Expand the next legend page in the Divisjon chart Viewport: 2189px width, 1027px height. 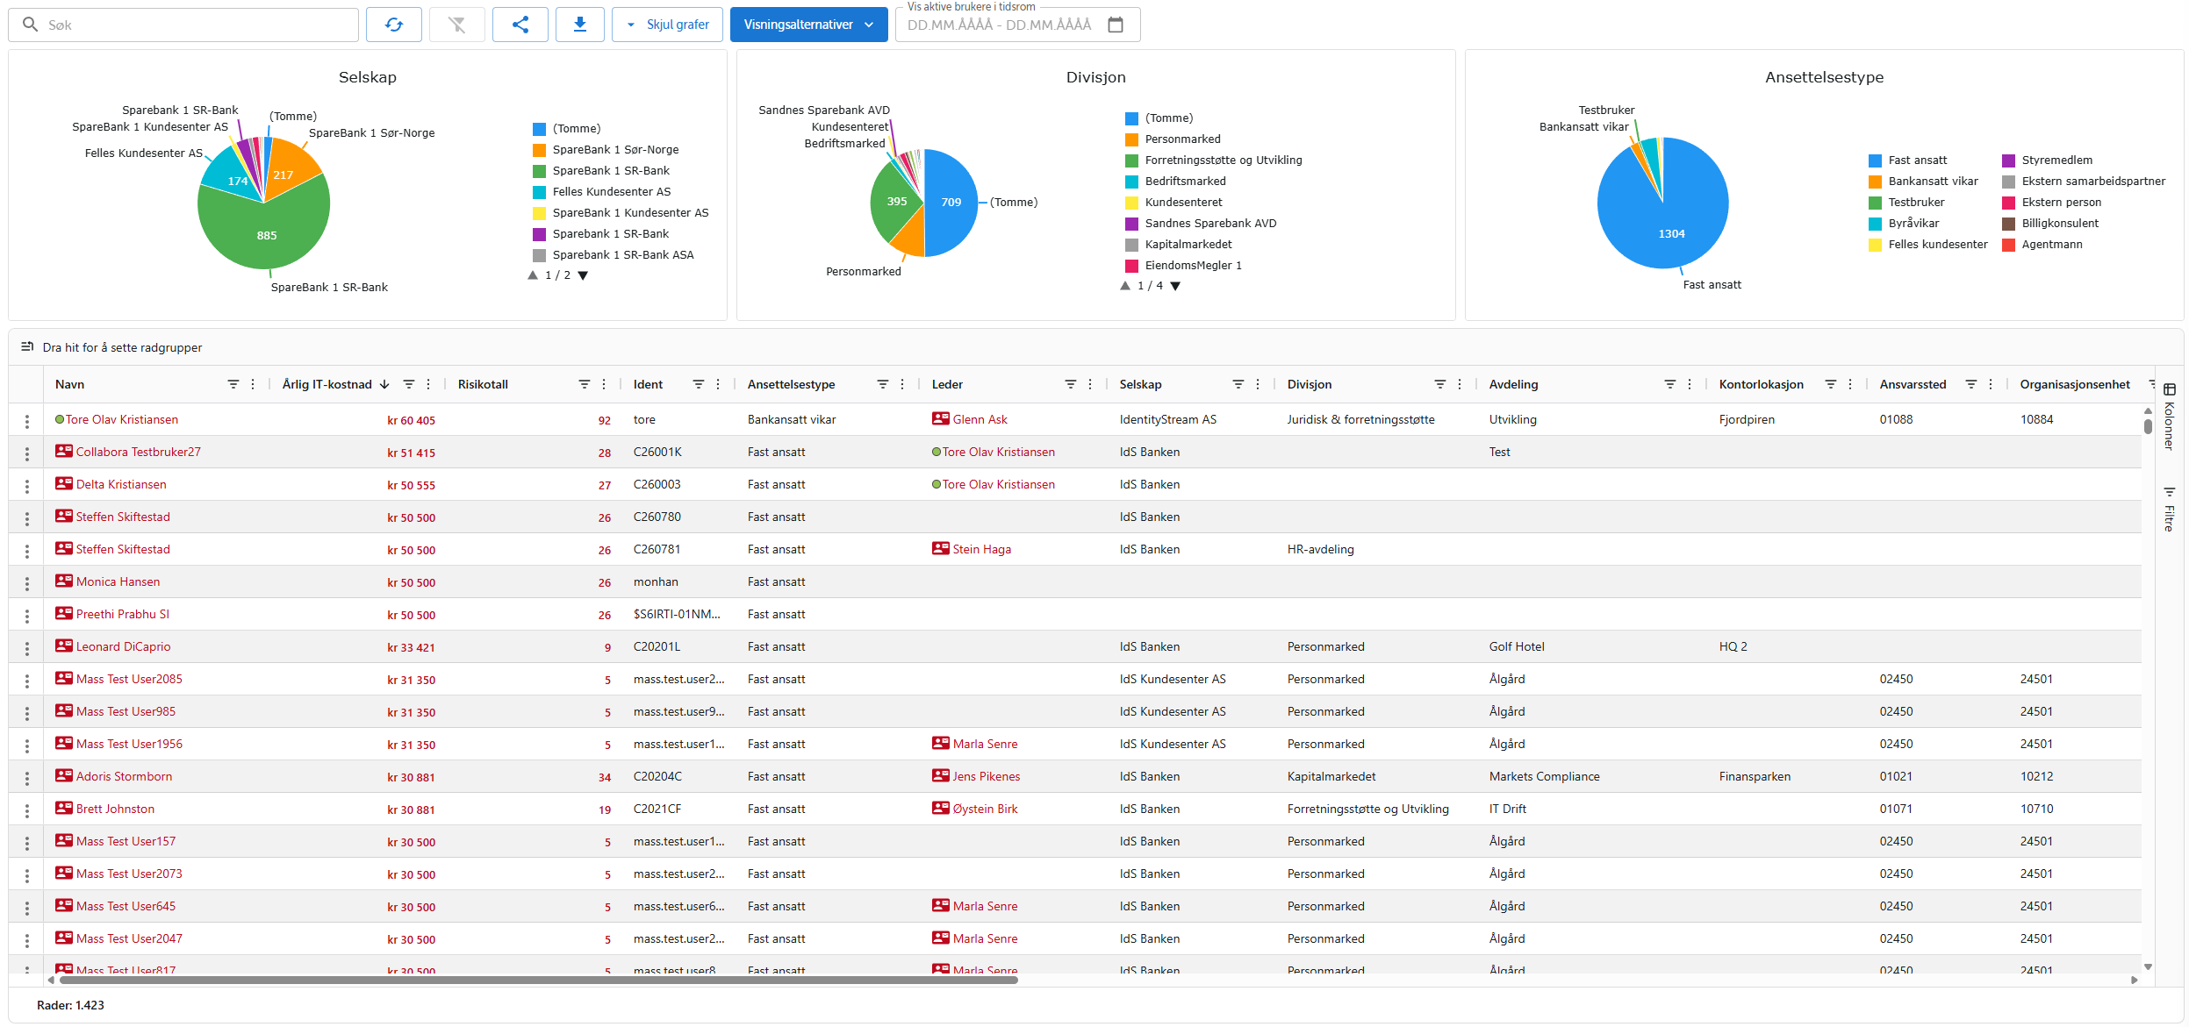point(1176,285)
